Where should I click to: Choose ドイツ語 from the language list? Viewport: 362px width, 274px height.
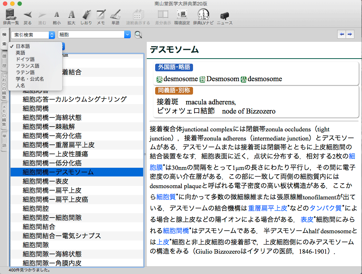25,59
